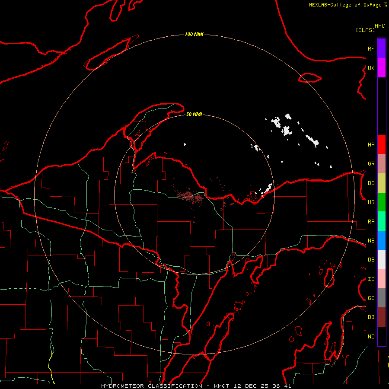
Task: Click the RF purple legend swatch
Action: pyautogui.click(x=382, y=48)
